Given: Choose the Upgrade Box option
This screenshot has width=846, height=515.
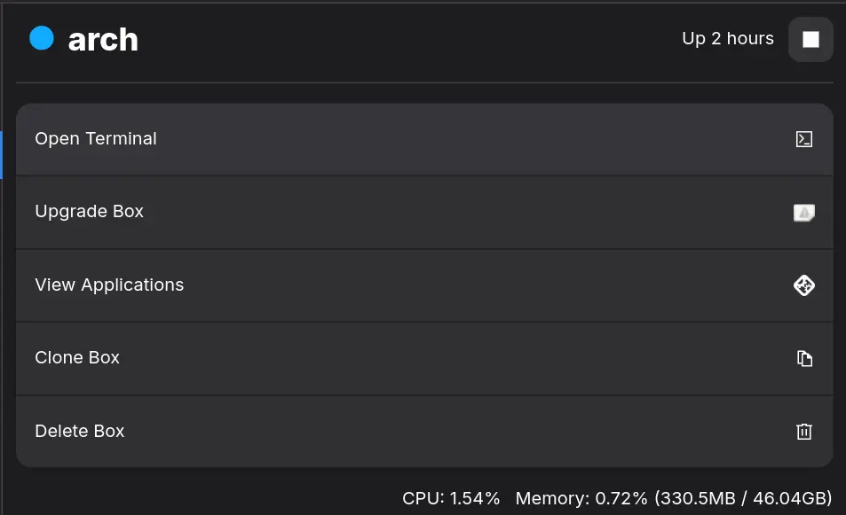Looking at the screenshot, I should click(x=89, y=212).
